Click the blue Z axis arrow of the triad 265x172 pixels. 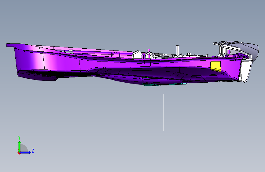(x=25, y=152)
